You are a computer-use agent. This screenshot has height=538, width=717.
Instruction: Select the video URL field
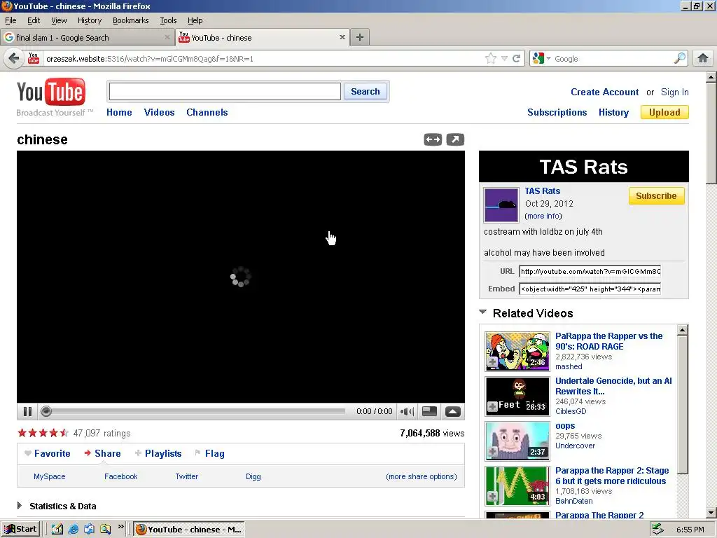coord(590,271)
